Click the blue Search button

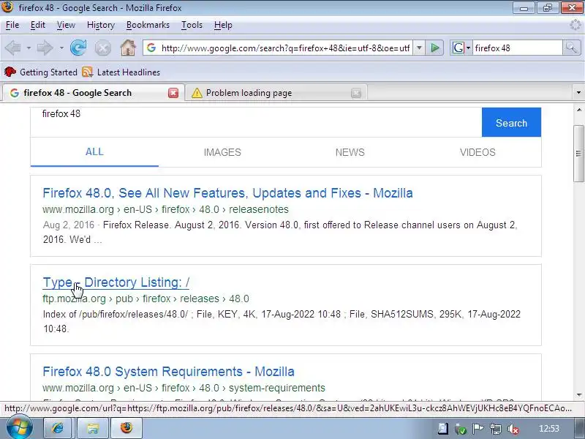click(511, 122)
